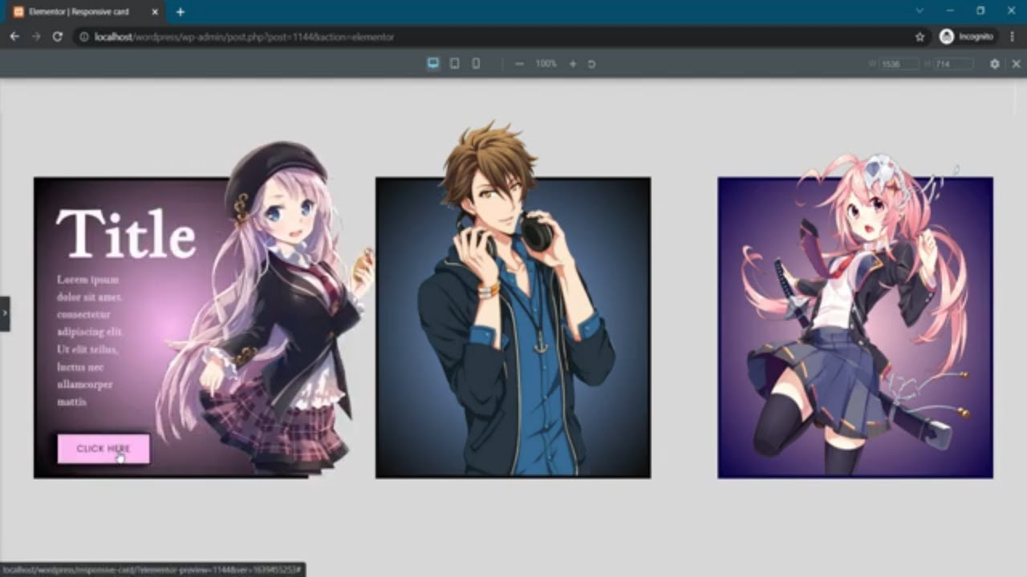Click the Lorem ipsum paragraph text

pyautogui.click(x=90, y=341)
